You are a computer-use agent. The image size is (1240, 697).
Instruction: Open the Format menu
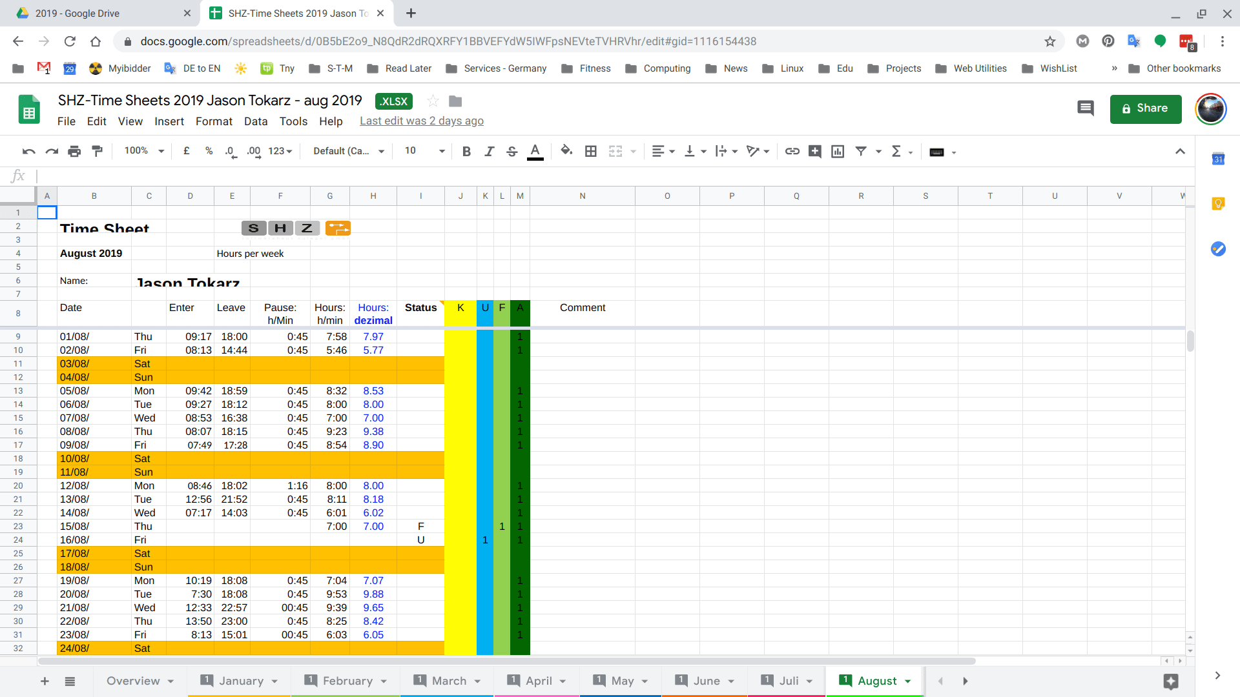pyautogui.click(x=214, y=121)
